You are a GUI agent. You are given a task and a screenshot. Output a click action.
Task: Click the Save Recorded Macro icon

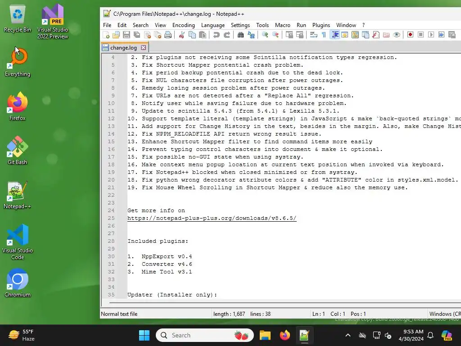pos(452,35)
